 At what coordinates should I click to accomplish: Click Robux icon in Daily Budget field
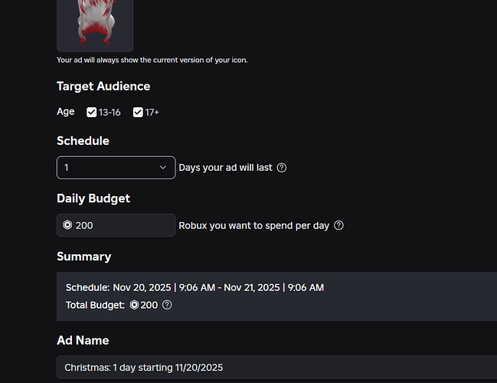[67, 224]
